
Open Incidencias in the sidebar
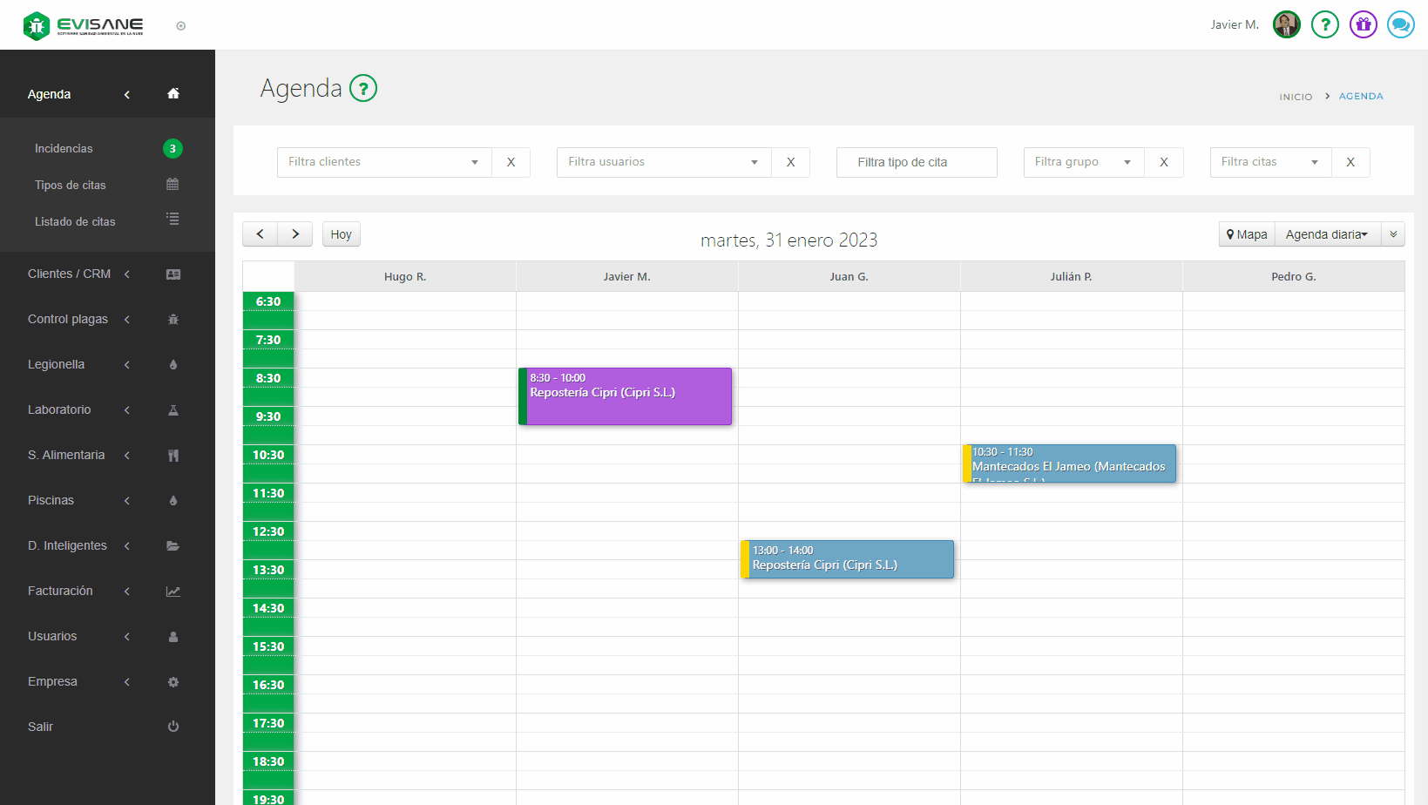[x=64, y=149]
